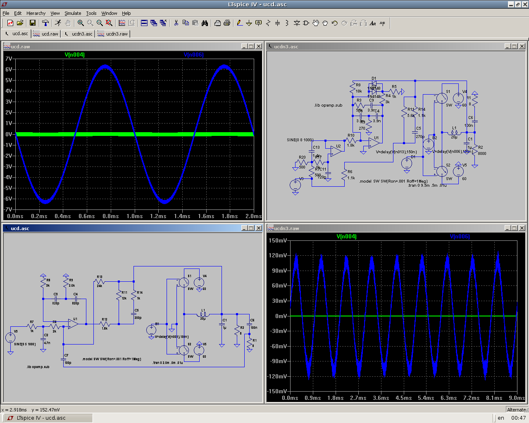The height and width of the screenshot is (423, 529).
Task: Switch to the ucd.asc tab
Action: click(16, 34)
